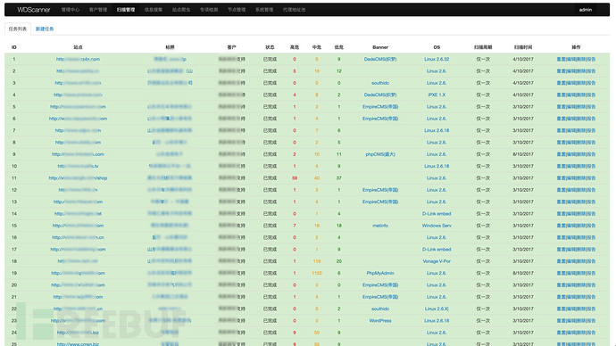Image resolution: width=616 pixels, height=346 pixels.
Task: Switch to the 新建任务 tab
Action: (45, 29)
